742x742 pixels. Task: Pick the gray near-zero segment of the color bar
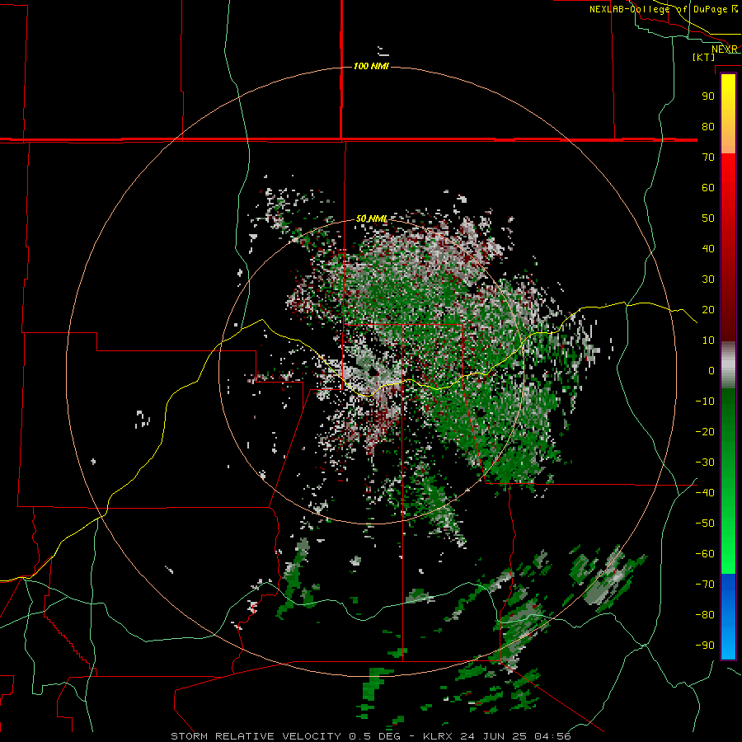click(x=728, y=365)
